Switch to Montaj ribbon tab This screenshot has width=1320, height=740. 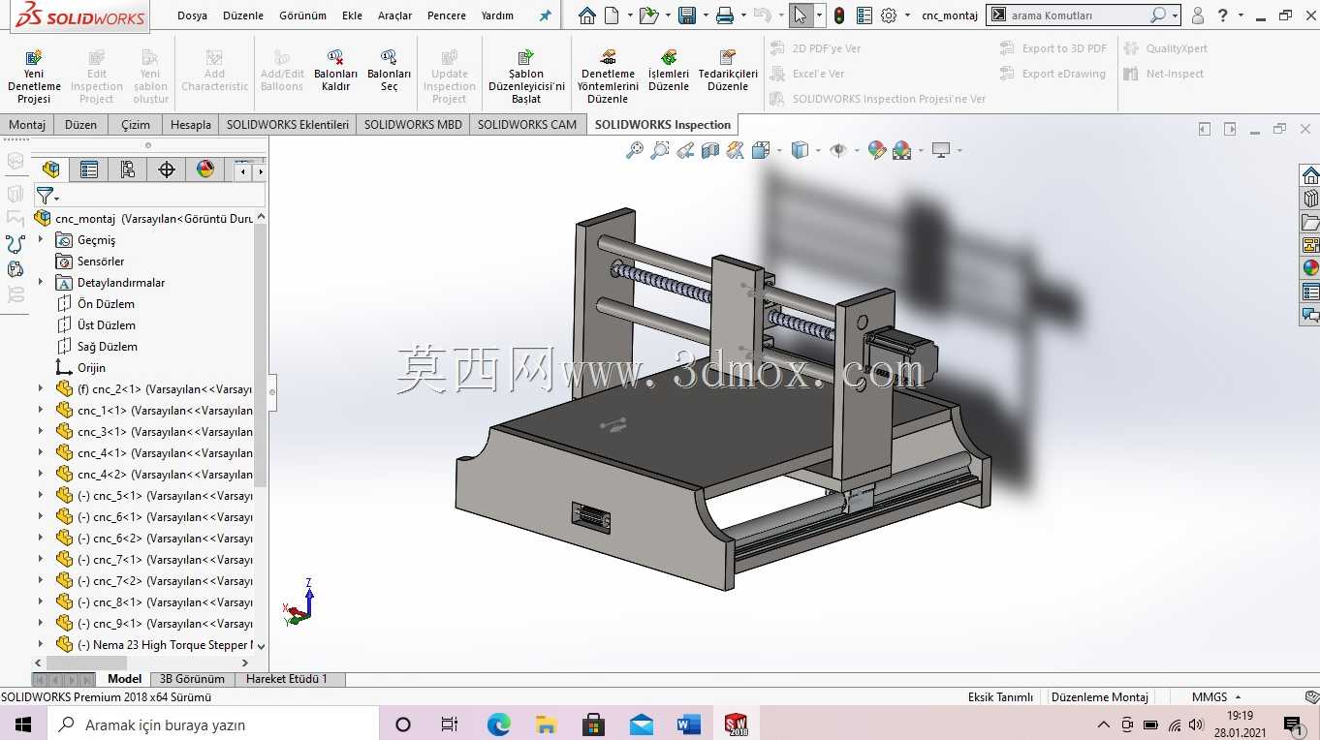click(28, 124)
